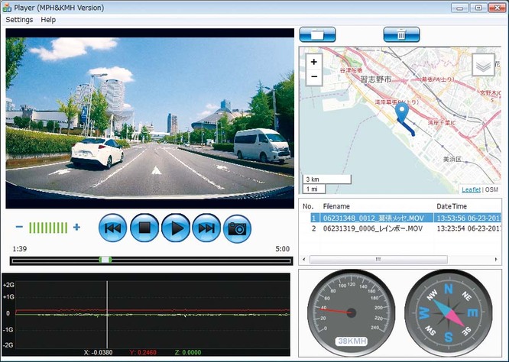
Task: Click the rewind/previous track button
Action: [x=114, y=227]
